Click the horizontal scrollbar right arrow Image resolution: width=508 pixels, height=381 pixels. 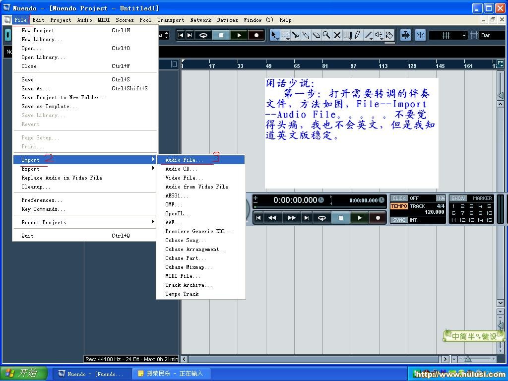tap(445, 359)
